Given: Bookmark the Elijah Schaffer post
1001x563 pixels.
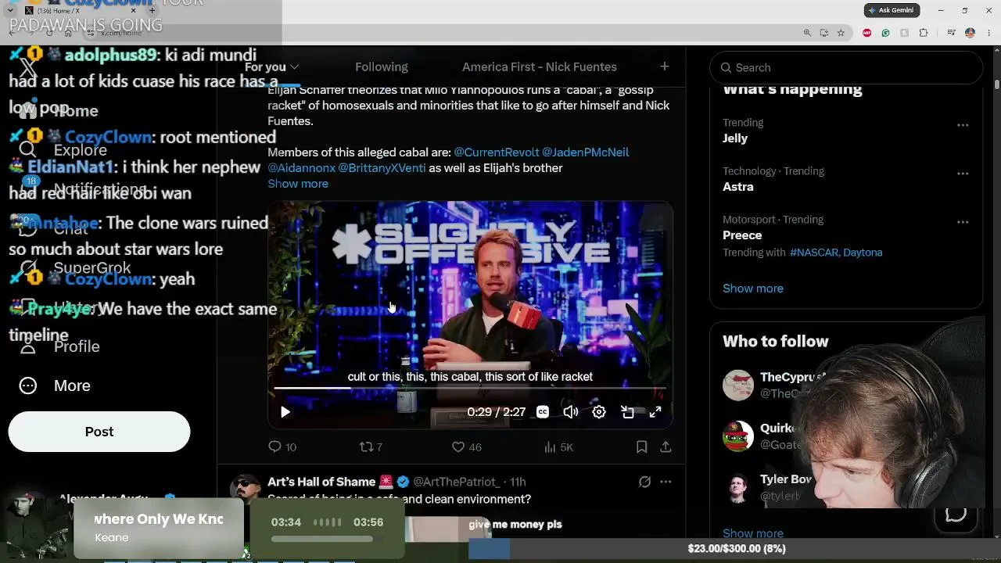Looking at the screenshot, I should pos(641,447).
